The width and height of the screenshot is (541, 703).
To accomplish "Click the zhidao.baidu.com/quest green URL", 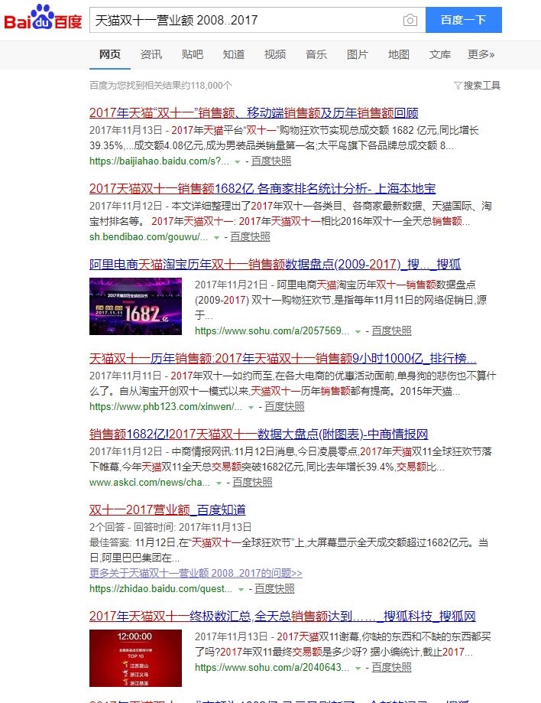I will (160, 589).
